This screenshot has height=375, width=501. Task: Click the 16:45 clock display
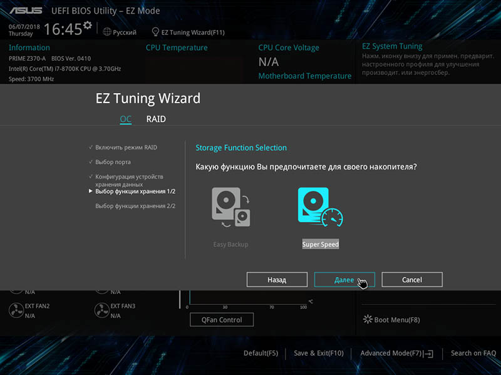coord(63,29)
